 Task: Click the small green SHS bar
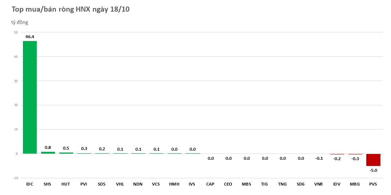[48, 153]
